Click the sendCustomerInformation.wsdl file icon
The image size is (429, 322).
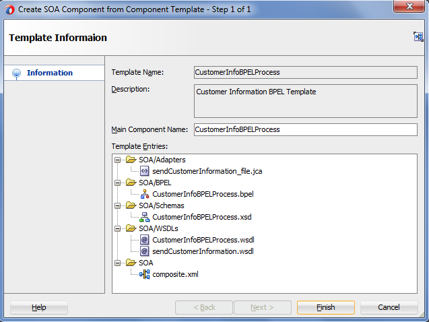pos(144,251)
